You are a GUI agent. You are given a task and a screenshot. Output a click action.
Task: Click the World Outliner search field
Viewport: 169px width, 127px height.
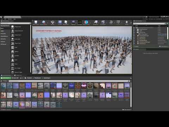point(149,24)
